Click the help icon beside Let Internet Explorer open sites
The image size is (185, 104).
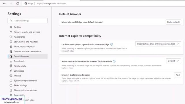tap(112, 44)
